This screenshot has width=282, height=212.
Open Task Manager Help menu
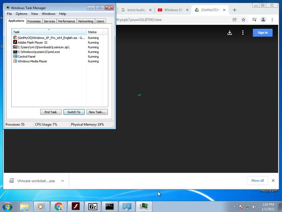[x=63, y=14]
